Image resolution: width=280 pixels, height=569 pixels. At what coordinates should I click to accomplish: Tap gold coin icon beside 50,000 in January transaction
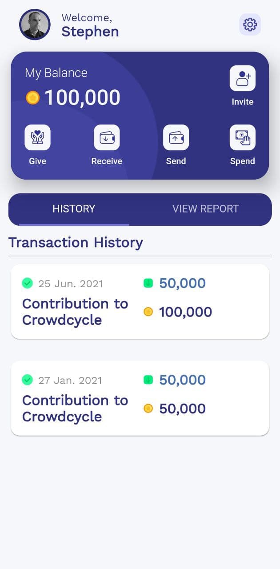tap(148, 409)
